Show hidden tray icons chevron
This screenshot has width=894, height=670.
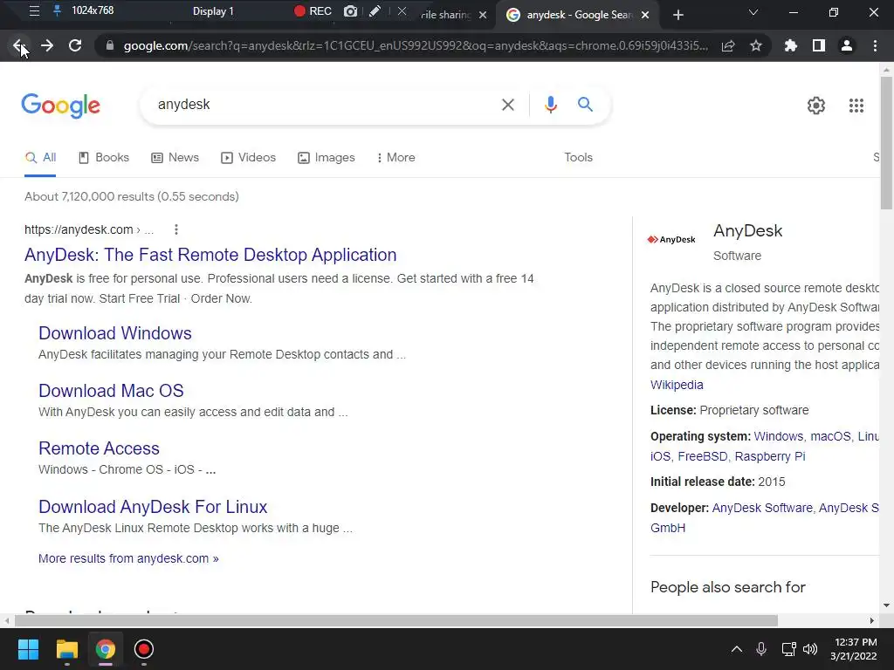pos(737,649)
